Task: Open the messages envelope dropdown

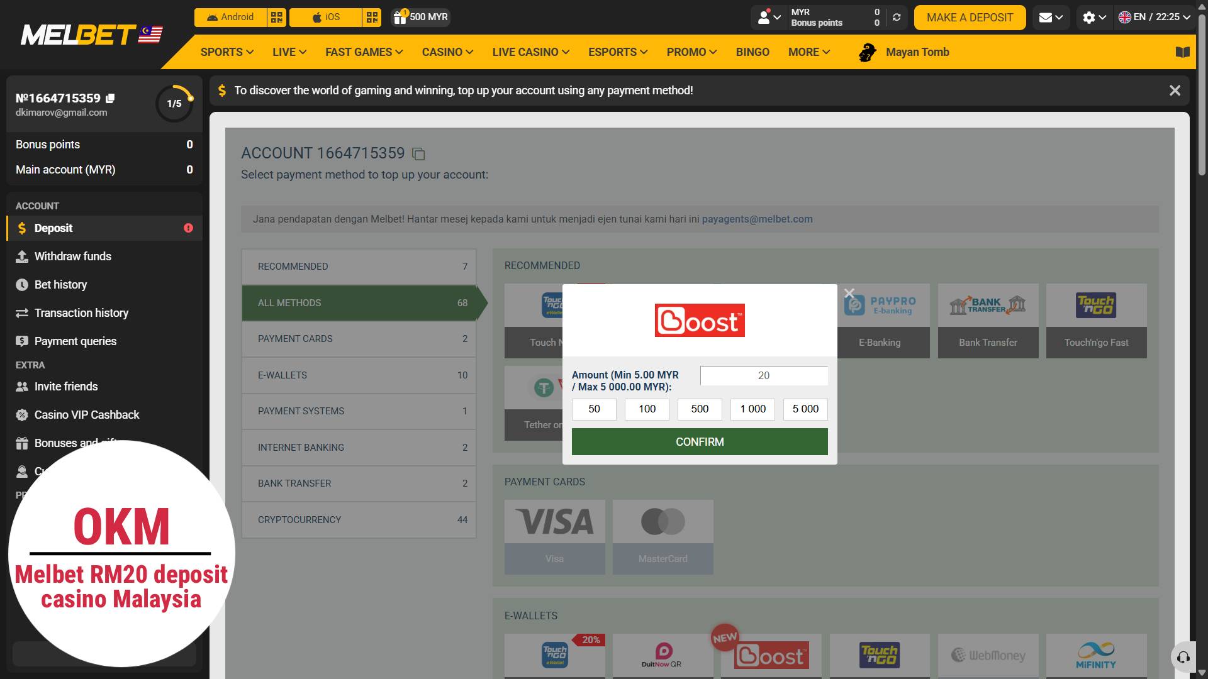Action: [1050, 18]
